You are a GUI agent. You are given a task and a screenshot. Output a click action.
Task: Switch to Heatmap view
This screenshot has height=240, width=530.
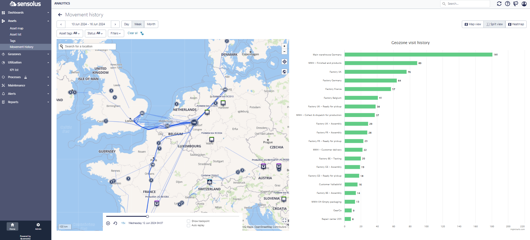coord(516,24)
